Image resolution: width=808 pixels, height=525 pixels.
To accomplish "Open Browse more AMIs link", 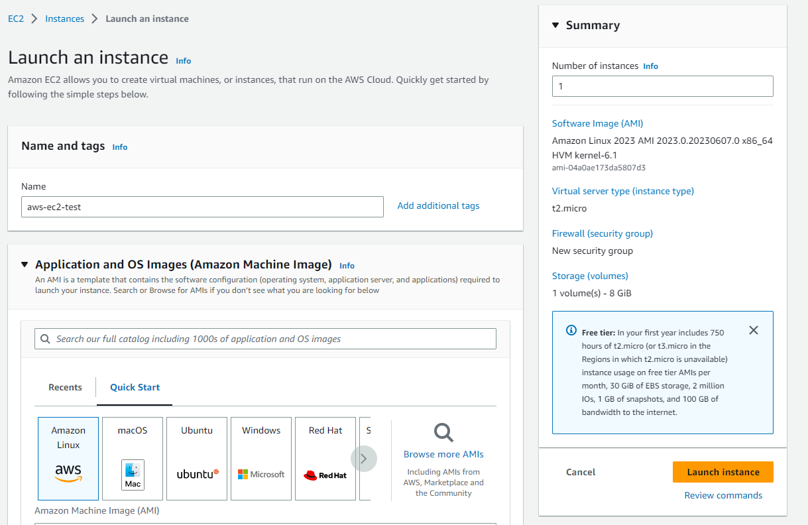I will 443,454.
